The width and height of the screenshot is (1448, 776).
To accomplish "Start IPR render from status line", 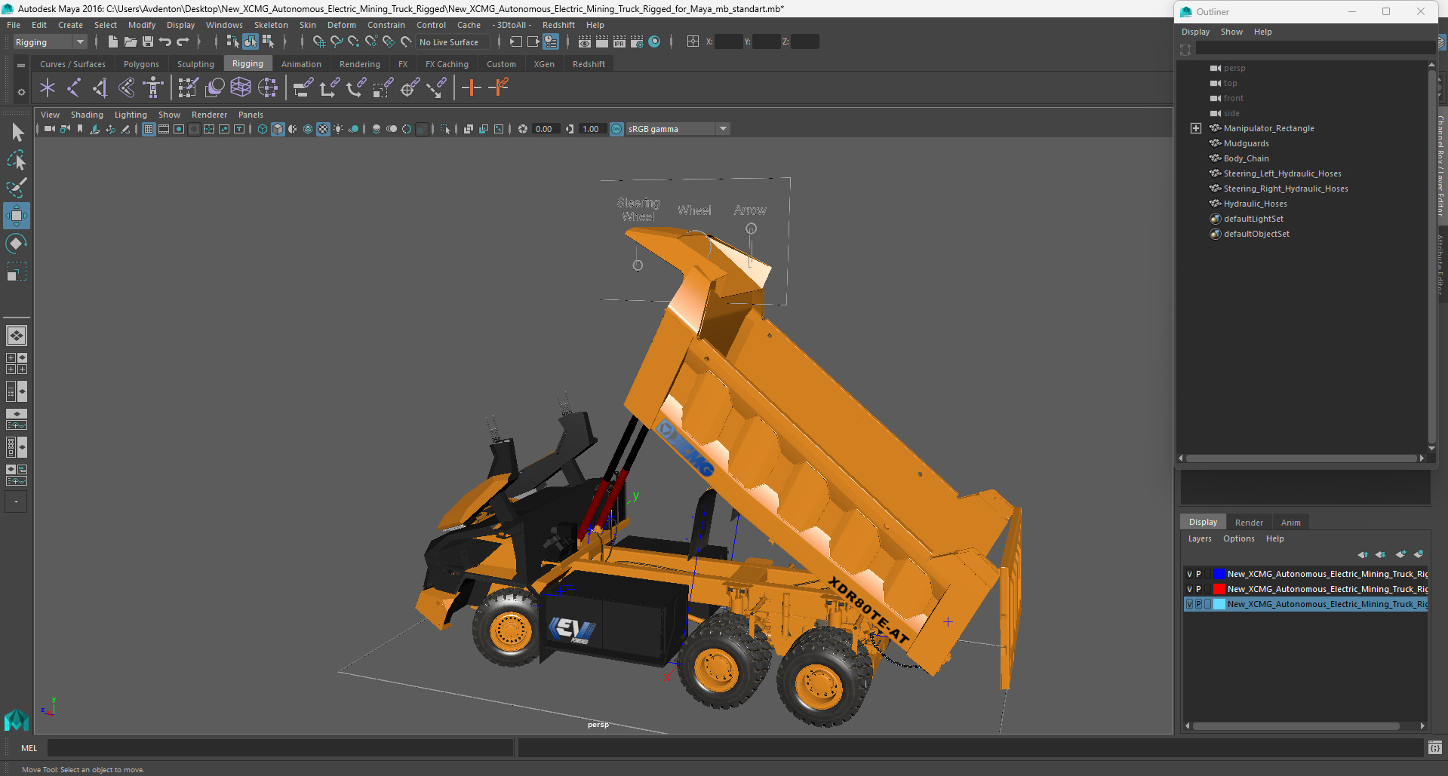I will point(619,42).
